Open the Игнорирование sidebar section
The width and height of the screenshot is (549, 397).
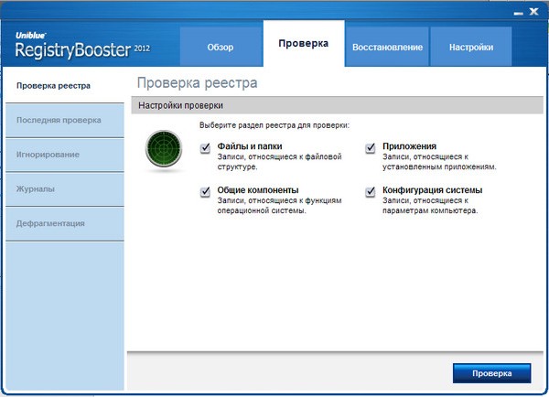click(48, 155)
